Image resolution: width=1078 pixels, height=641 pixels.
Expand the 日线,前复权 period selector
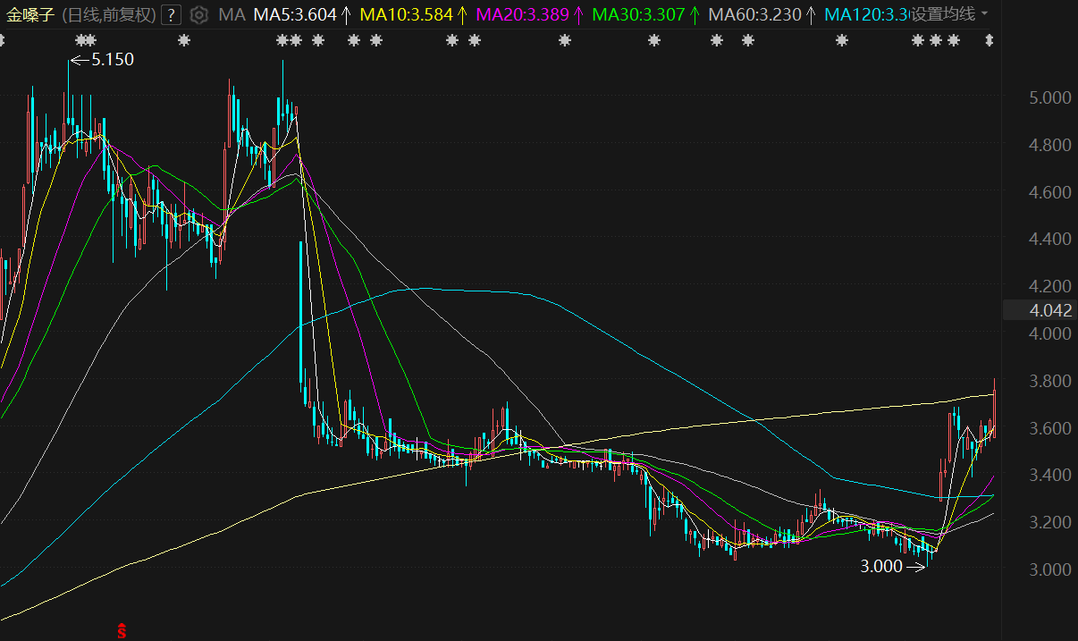(110, 14)
